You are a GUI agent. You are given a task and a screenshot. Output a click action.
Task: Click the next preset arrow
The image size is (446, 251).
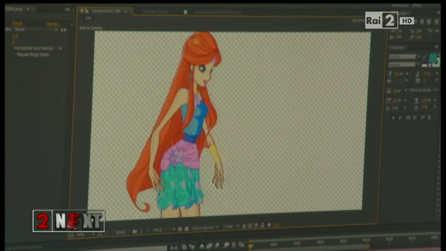coord(65,30)
